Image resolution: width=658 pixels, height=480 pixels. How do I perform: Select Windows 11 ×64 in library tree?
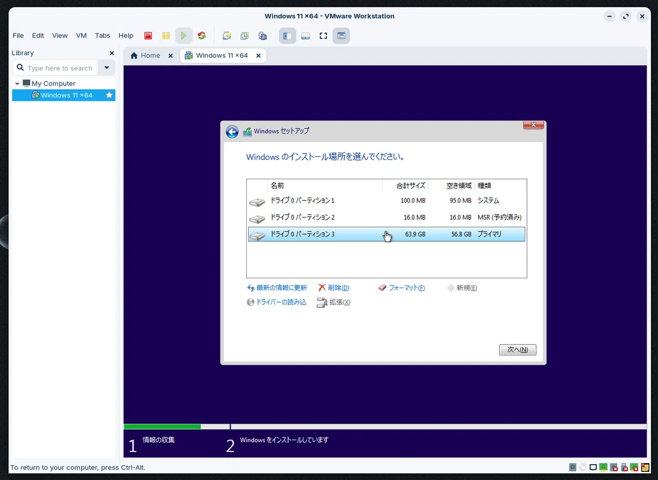pyautogui.click(x=64, y=95)
